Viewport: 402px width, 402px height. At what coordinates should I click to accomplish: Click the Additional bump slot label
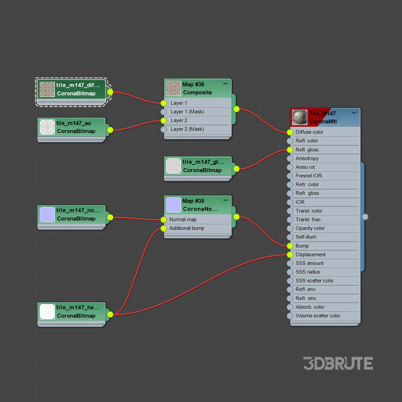[187, 228]
